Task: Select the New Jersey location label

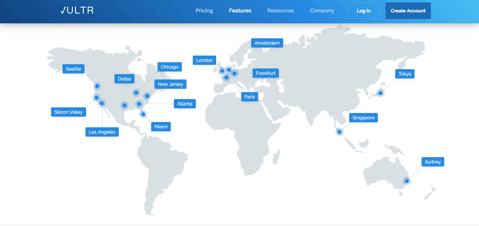Action: pos(170,84)
